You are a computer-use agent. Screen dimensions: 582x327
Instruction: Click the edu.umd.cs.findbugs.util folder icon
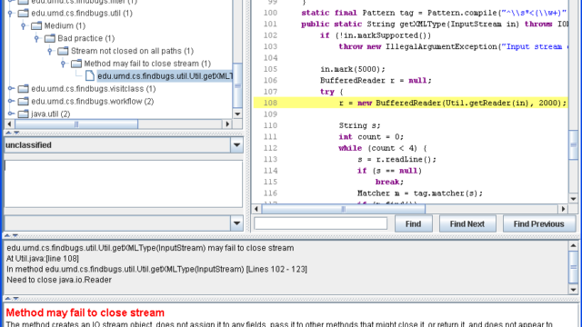(24, 14)
